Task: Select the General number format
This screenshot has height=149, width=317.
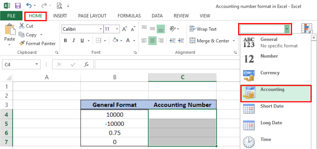Action: point(276,43)
